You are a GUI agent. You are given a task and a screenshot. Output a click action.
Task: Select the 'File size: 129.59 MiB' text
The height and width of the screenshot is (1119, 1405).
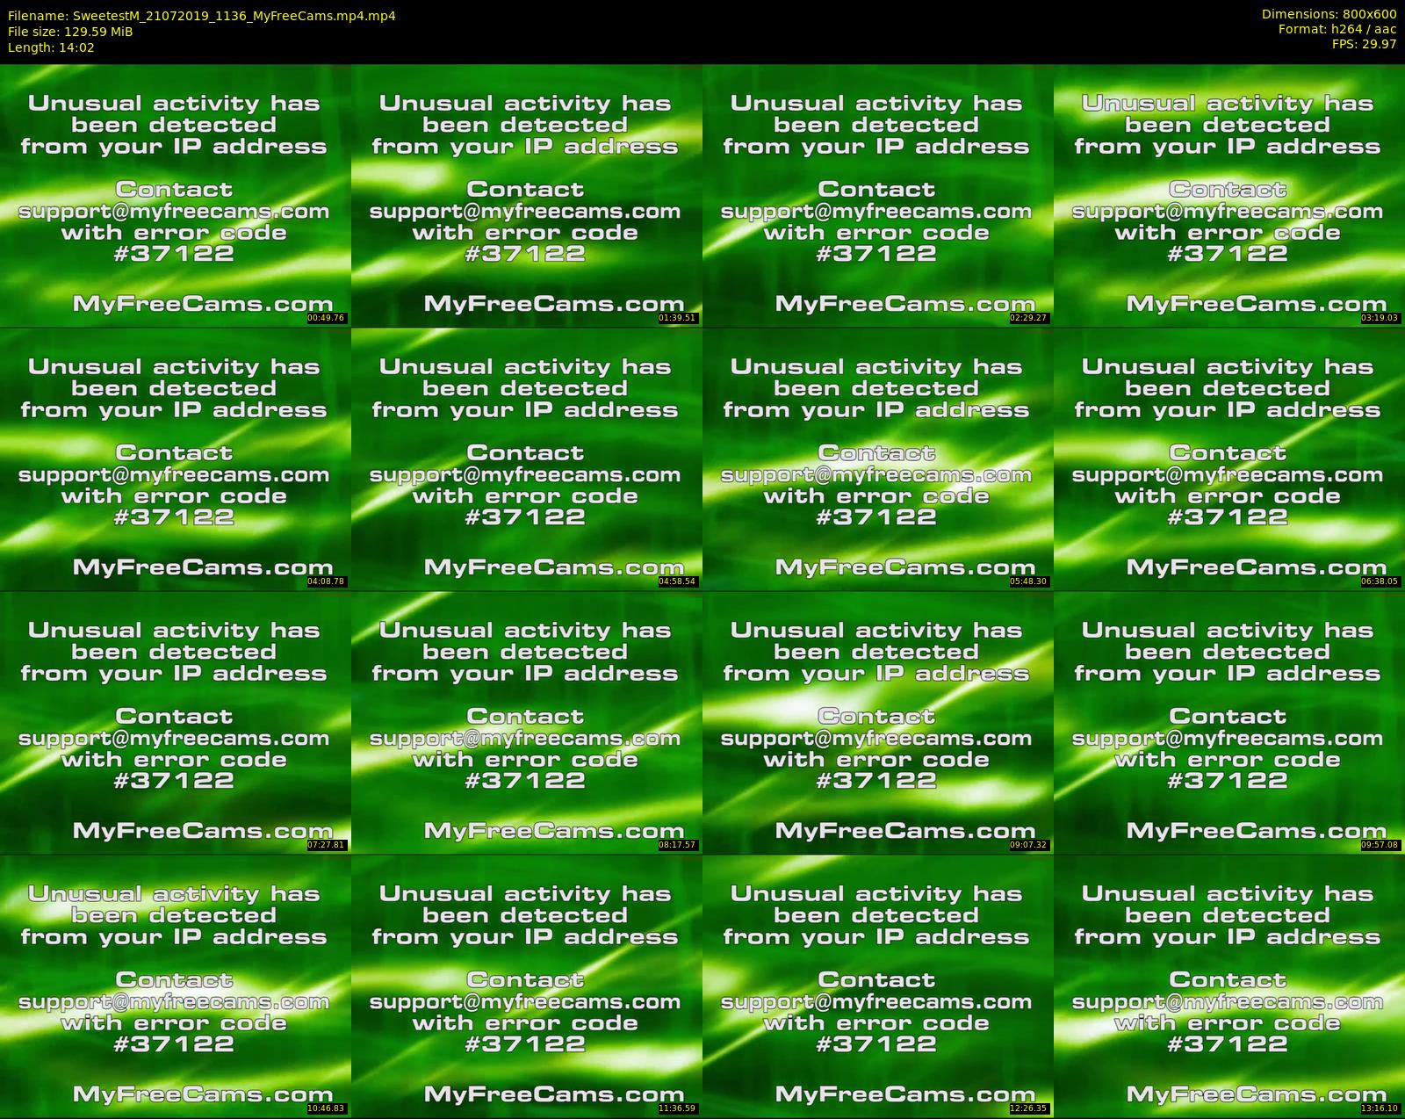coord(70,32)
